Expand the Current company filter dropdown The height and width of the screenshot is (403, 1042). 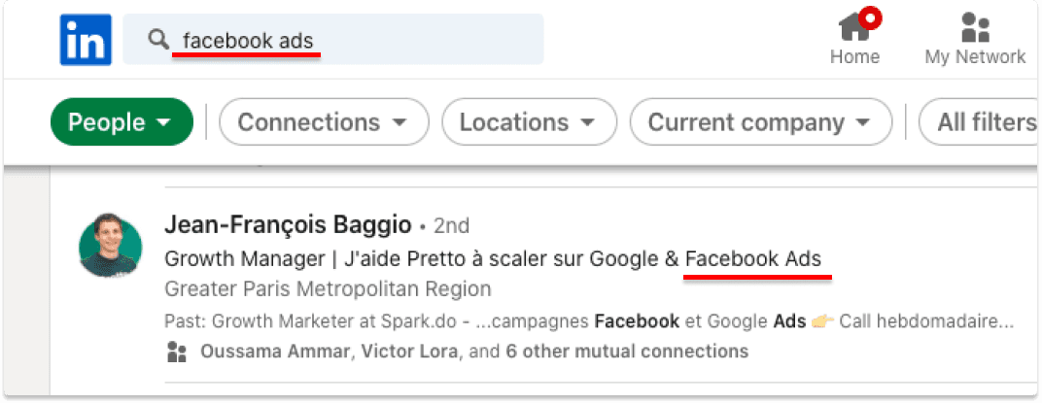(761, 122)
